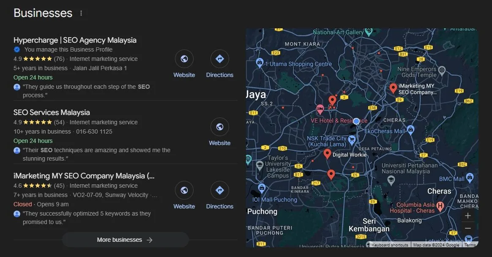Viewport: 492px width, 257px height.
Task: Open iMarketing MY SEO Company Malaysia listing
Action: (x=84, y=176)
